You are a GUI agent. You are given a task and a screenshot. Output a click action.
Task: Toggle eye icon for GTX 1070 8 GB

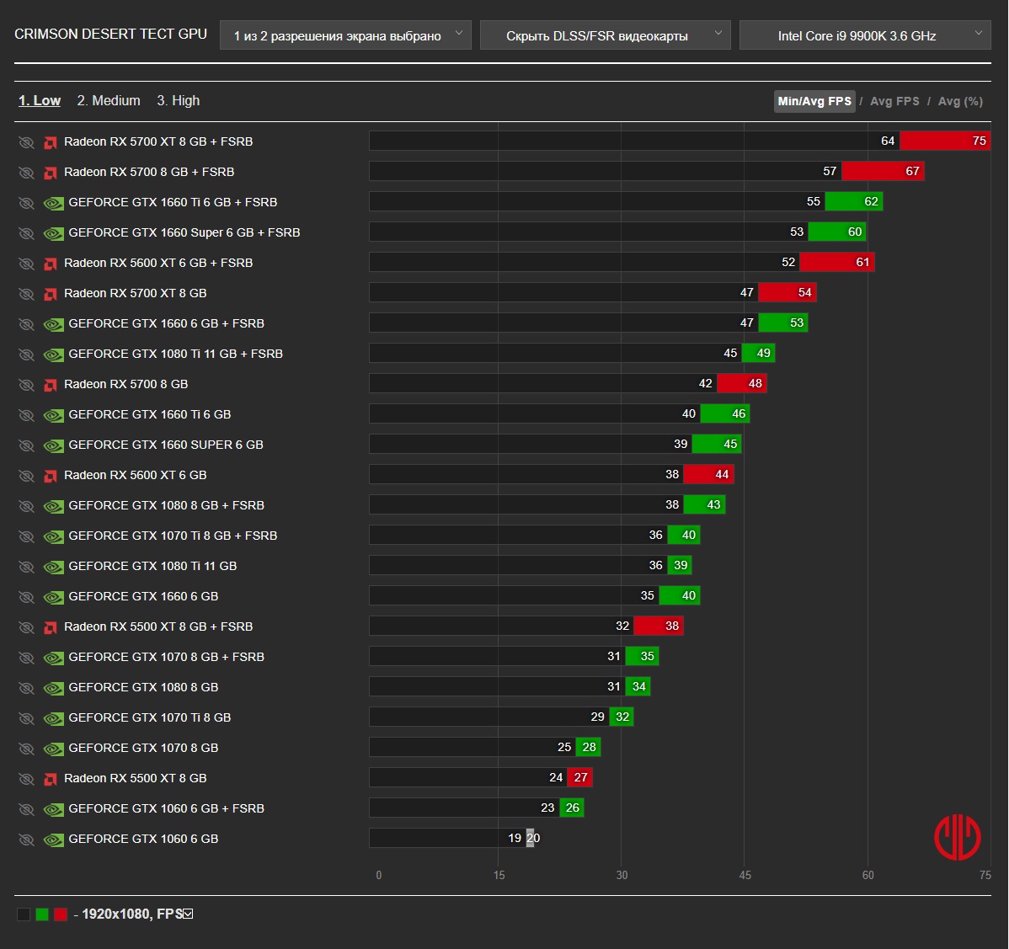[x=26, y=749]
